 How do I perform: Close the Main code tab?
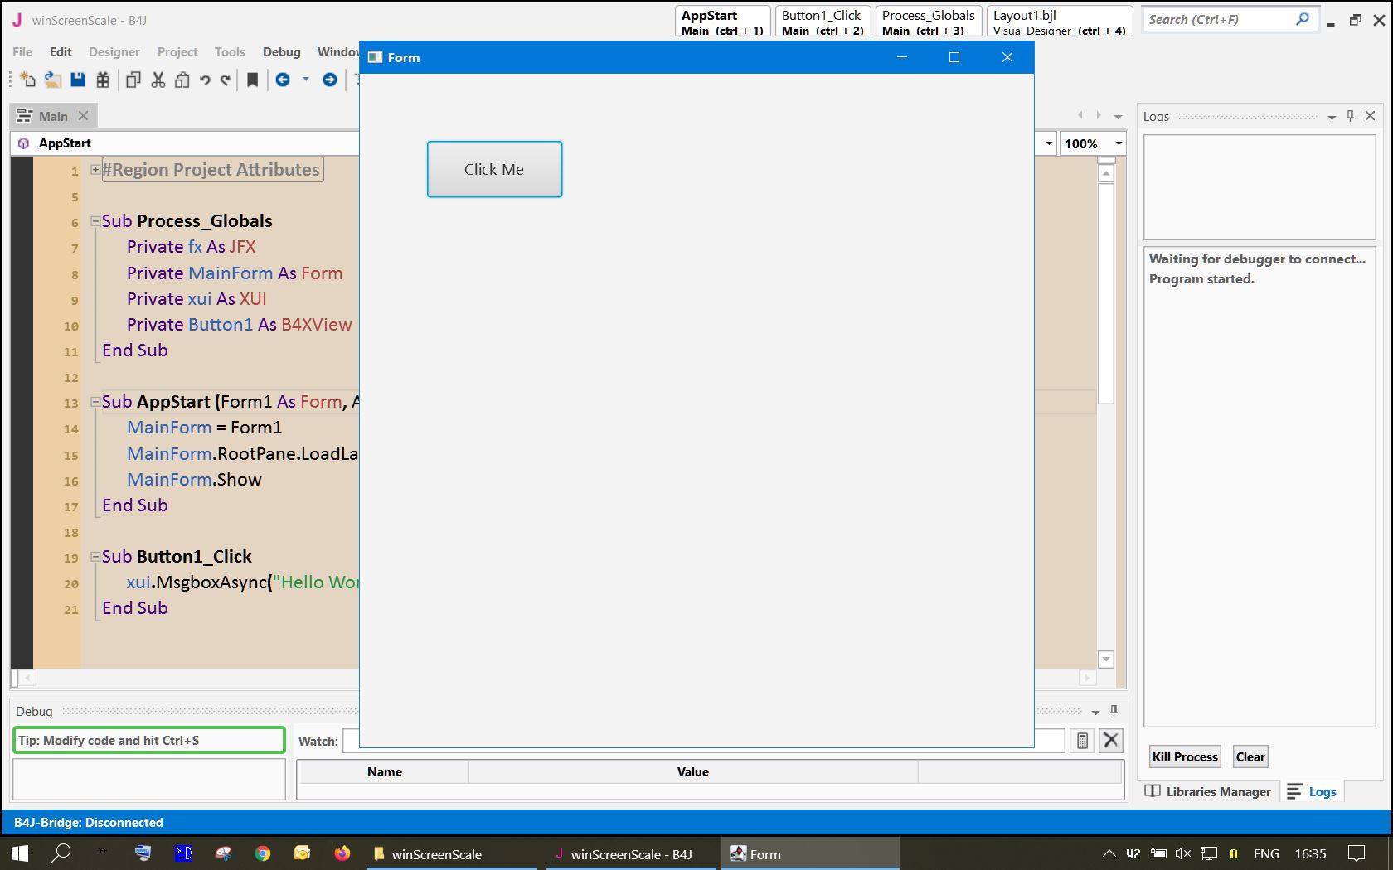(x=83, y=116)
